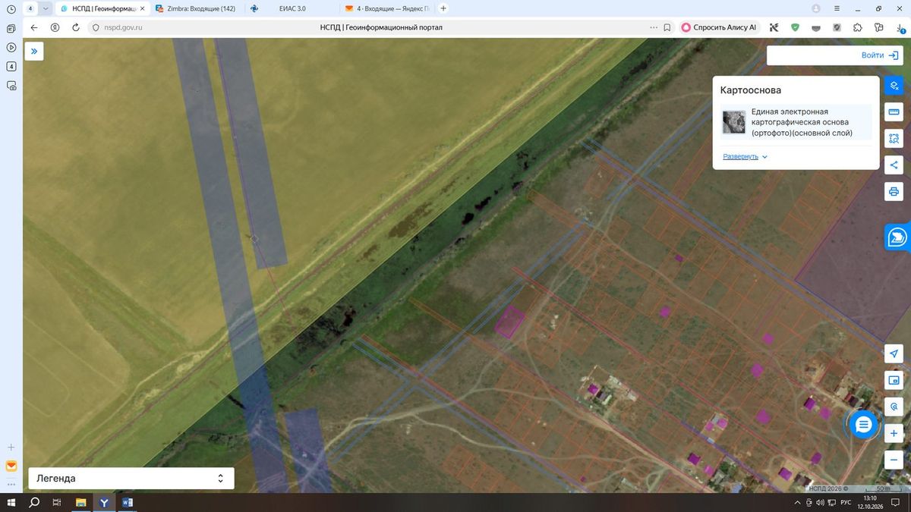Screen dimensions: 911x512
Task: Reload the current page
Action: pos(76,27)
